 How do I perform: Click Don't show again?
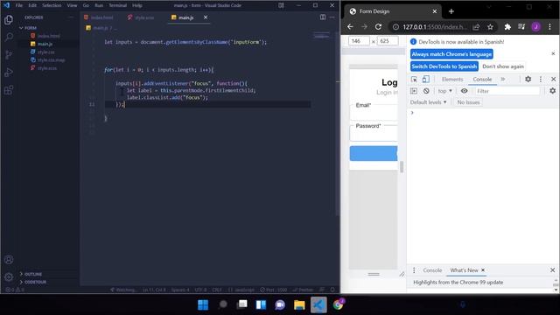(503, 66)
